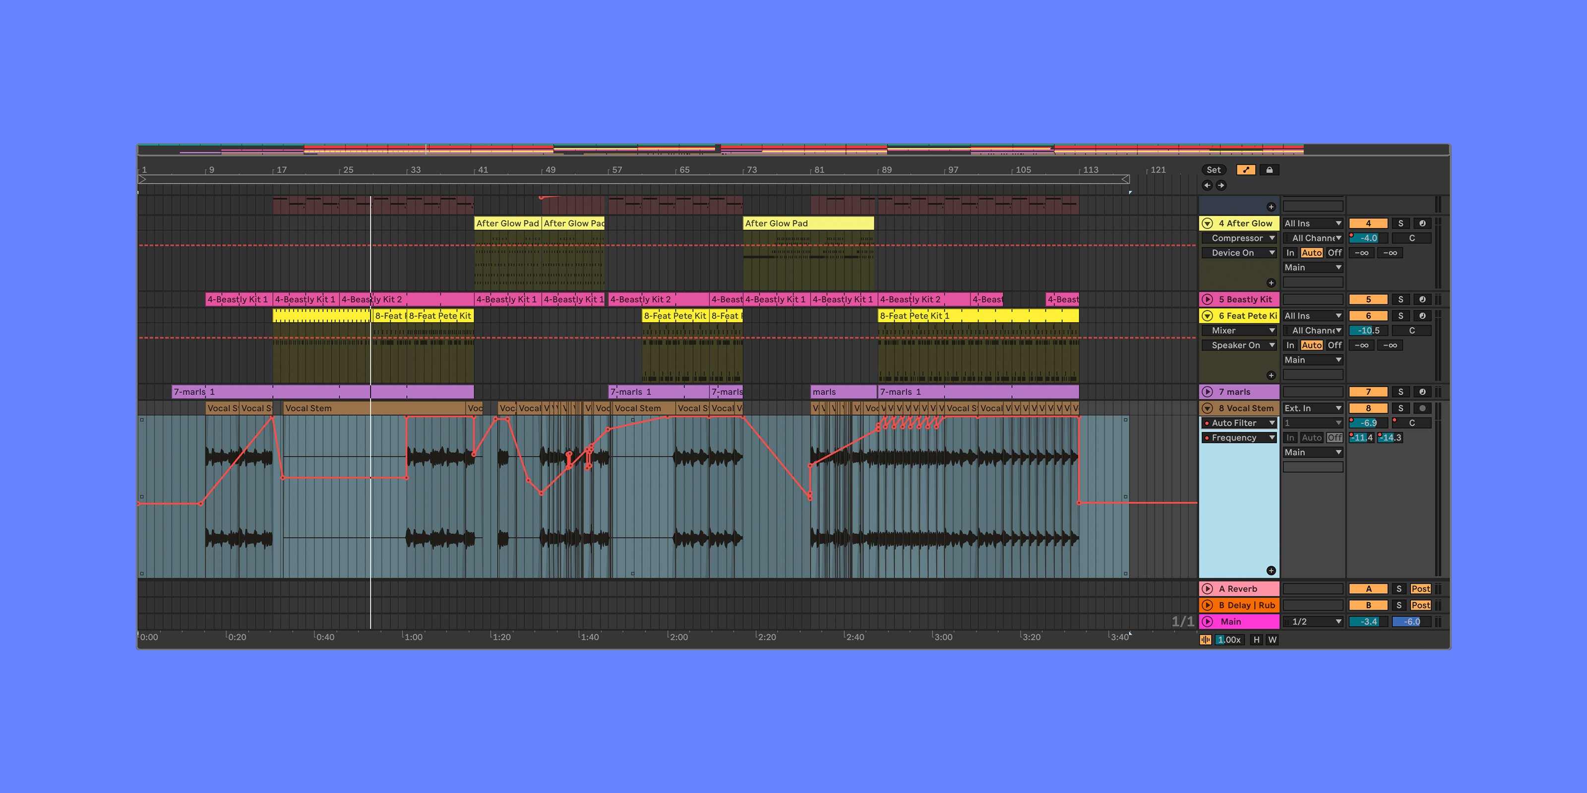Screen dimensions: 1587x793
Task: Click After Glow volume value -4.0
Action: 1368,238
